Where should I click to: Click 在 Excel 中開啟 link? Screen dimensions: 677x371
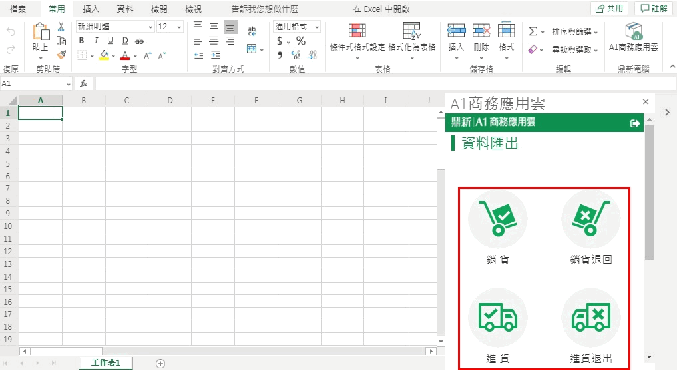coord(381,9)
